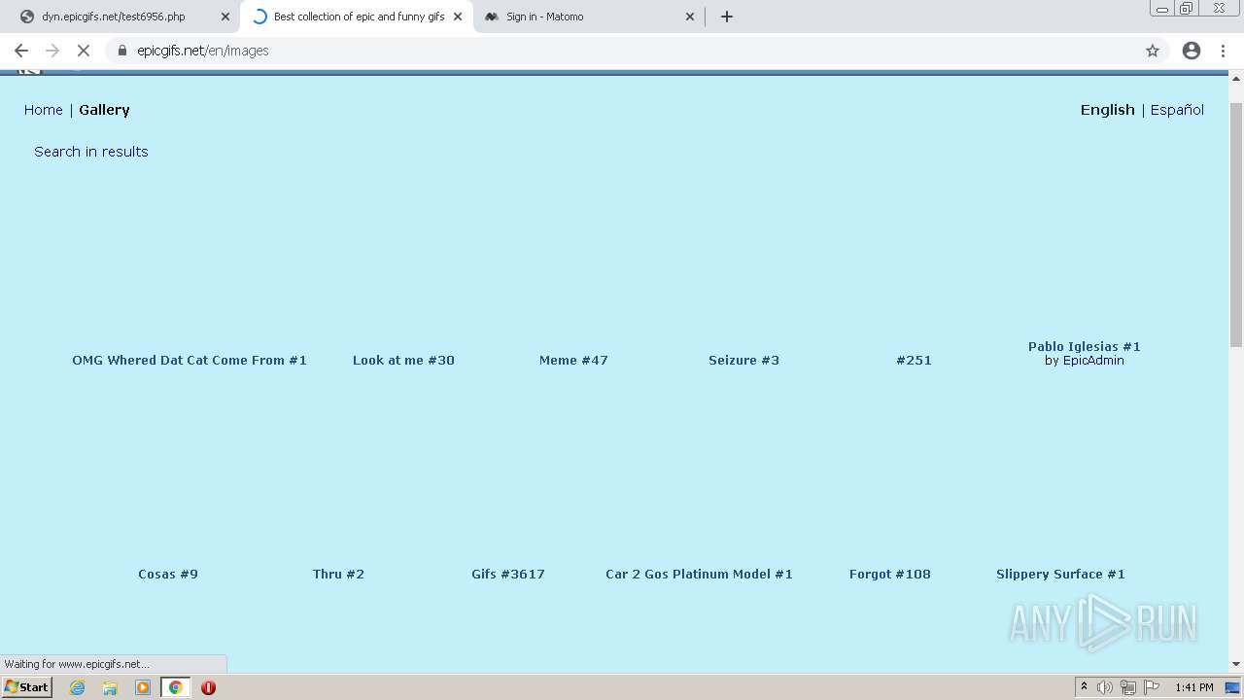
Task: Open the Windows Start menu
Action: [27, 687]
